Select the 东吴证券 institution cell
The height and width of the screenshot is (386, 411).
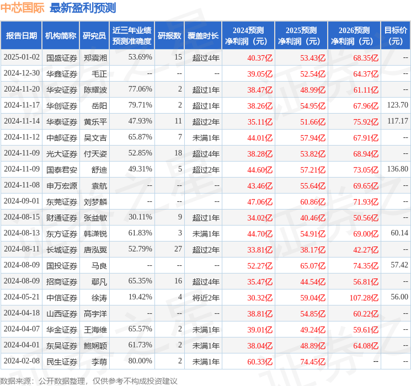point(62,345)
